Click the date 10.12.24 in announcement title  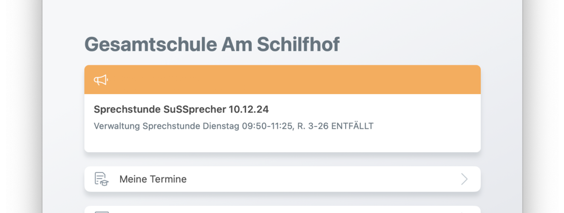[x=249, y=109]
